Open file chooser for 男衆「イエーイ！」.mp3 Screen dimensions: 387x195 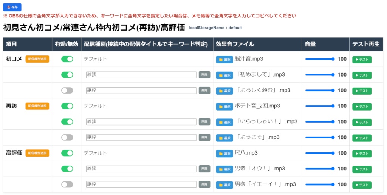pyautogui.click(x=224, y=185)
